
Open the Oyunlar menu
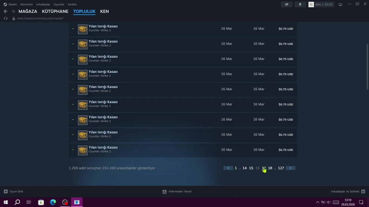click(x=59, y=4)
